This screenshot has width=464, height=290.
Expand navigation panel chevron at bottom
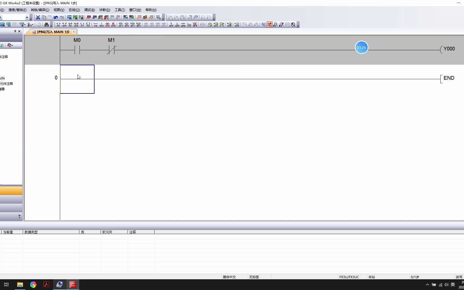click(x=19, y=216)
